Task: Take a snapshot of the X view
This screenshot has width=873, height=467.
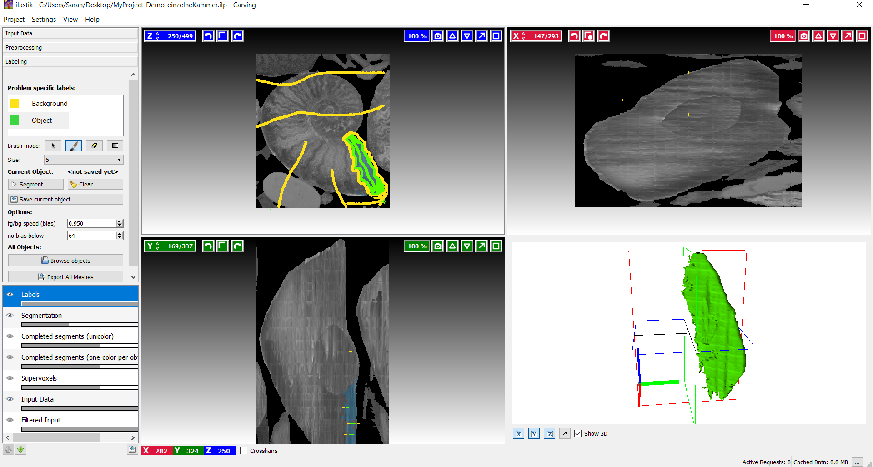Action: click(804, 36)
